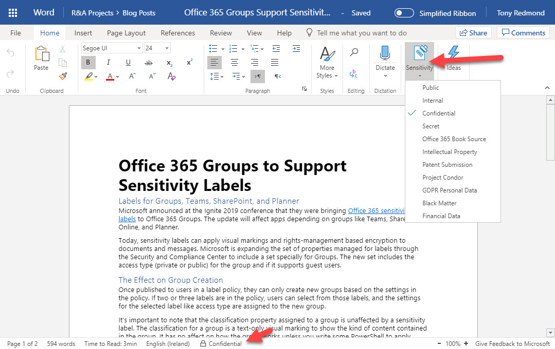Viewport: 555px width, 349px height.
Task: Toggle bold formatting
Action: click(88, 63)
